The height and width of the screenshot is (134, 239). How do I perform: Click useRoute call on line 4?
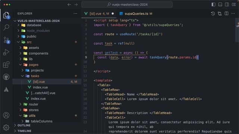127,34
